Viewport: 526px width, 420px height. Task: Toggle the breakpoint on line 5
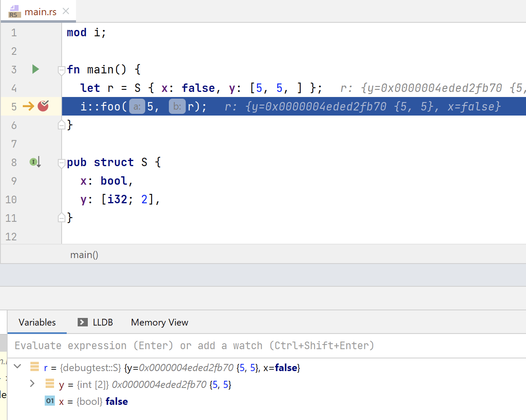(x=43, y=106)
